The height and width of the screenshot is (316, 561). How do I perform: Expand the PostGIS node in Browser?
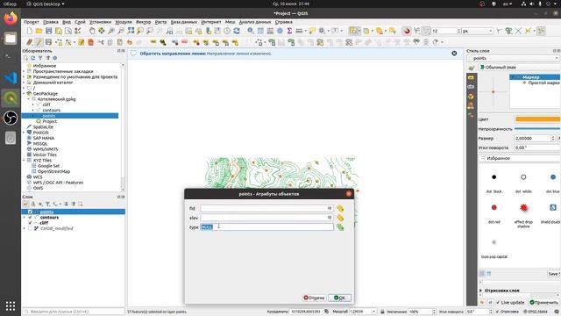pyautogui.click(x=24, y=133)
